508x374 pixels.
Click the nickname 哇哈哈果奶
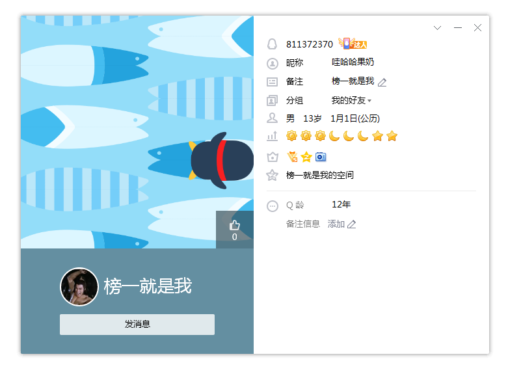tap(353, 62)
